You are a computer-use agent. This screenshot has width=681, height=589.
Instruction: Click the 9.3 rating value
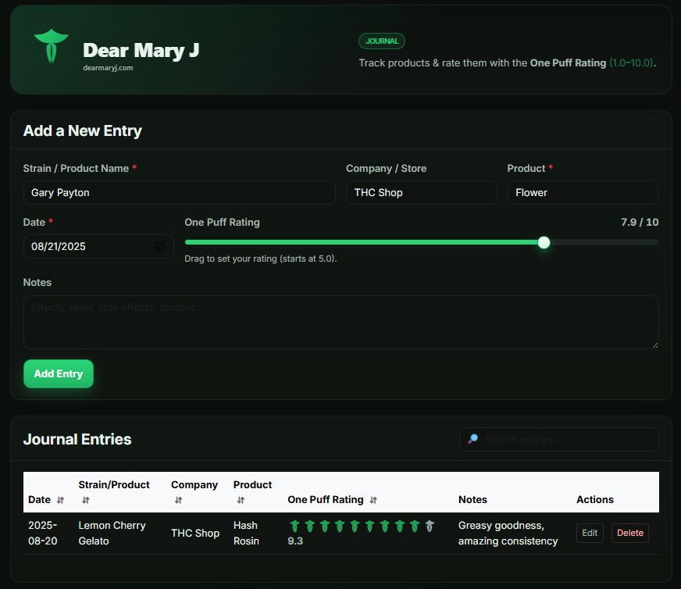coord(295,541)
